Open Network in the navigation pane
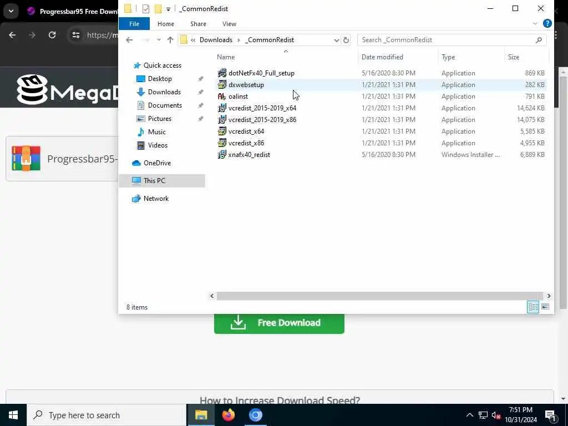568x426 pixels. [156, 199]
